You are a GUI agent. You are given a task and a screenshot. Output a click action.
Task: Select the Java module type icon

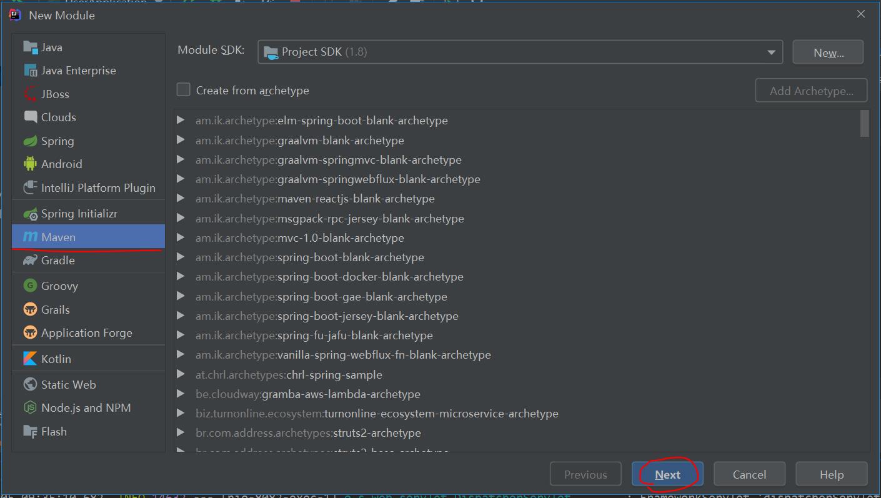[30, 47]
